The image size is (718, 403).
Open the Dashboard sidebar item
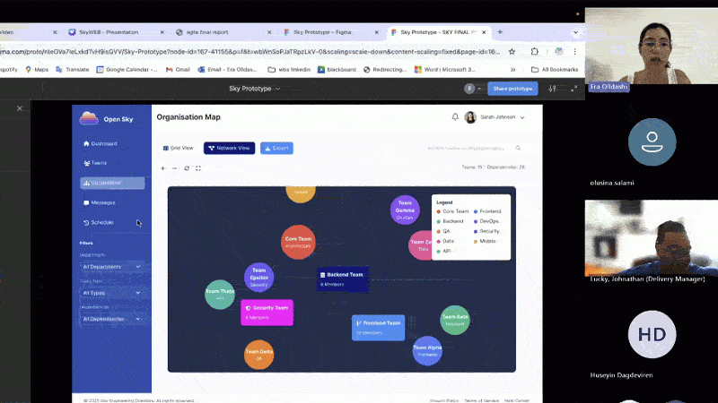[x=101, y=143]
